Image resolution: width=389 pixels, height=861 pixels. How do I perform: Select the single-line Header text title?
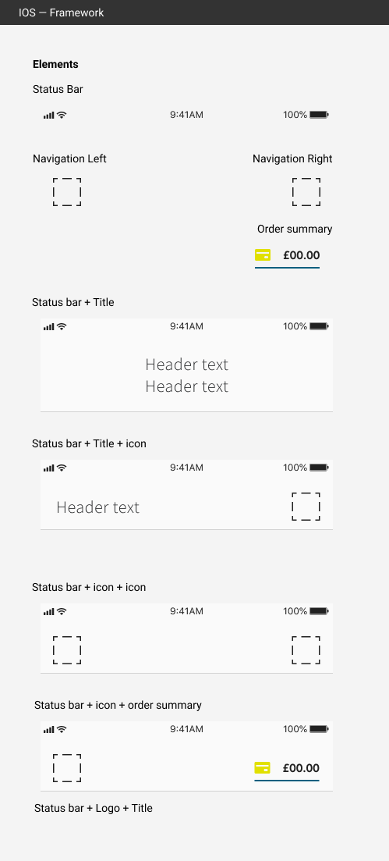pyautogui.click(x=97, y=507)
